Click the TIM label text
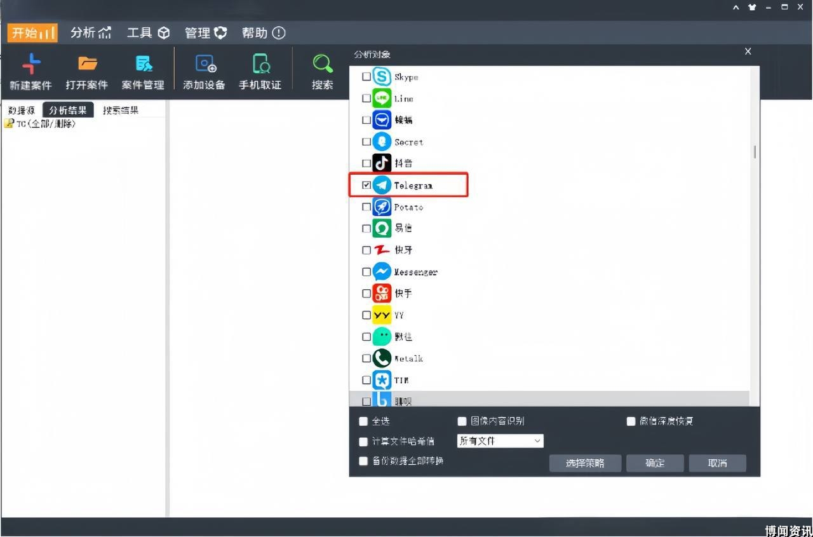 click(x=401, y=380)
